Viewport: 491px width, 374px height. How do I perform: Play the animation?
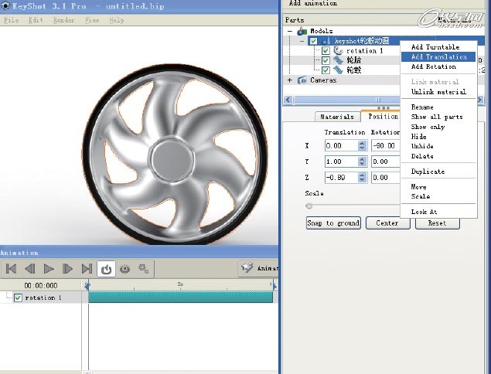point(49,269)
